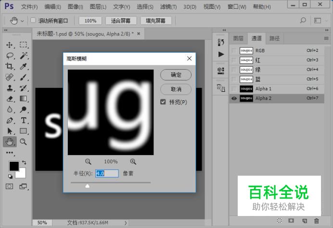Click the 100% zoom button
This screenshot has width=333, height=228.
(90, 21)
